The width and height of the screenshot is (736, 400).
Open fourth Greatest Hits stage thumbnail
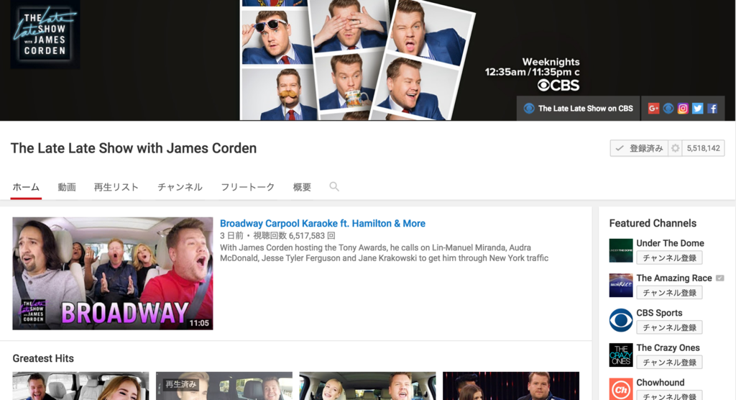(x=511, y=386)
